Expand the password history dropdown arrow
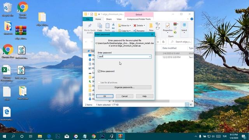This screenshot has width=249, height=140. click(x=150, y=56)
